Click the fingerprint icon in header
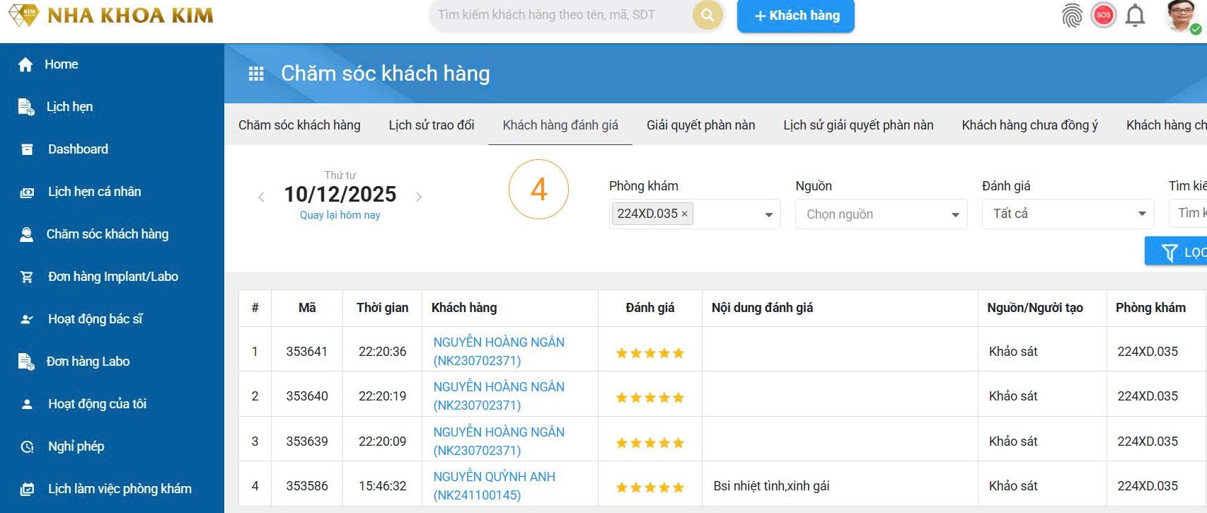This screenshot has width=1207, height=513. click(1072, 16)
